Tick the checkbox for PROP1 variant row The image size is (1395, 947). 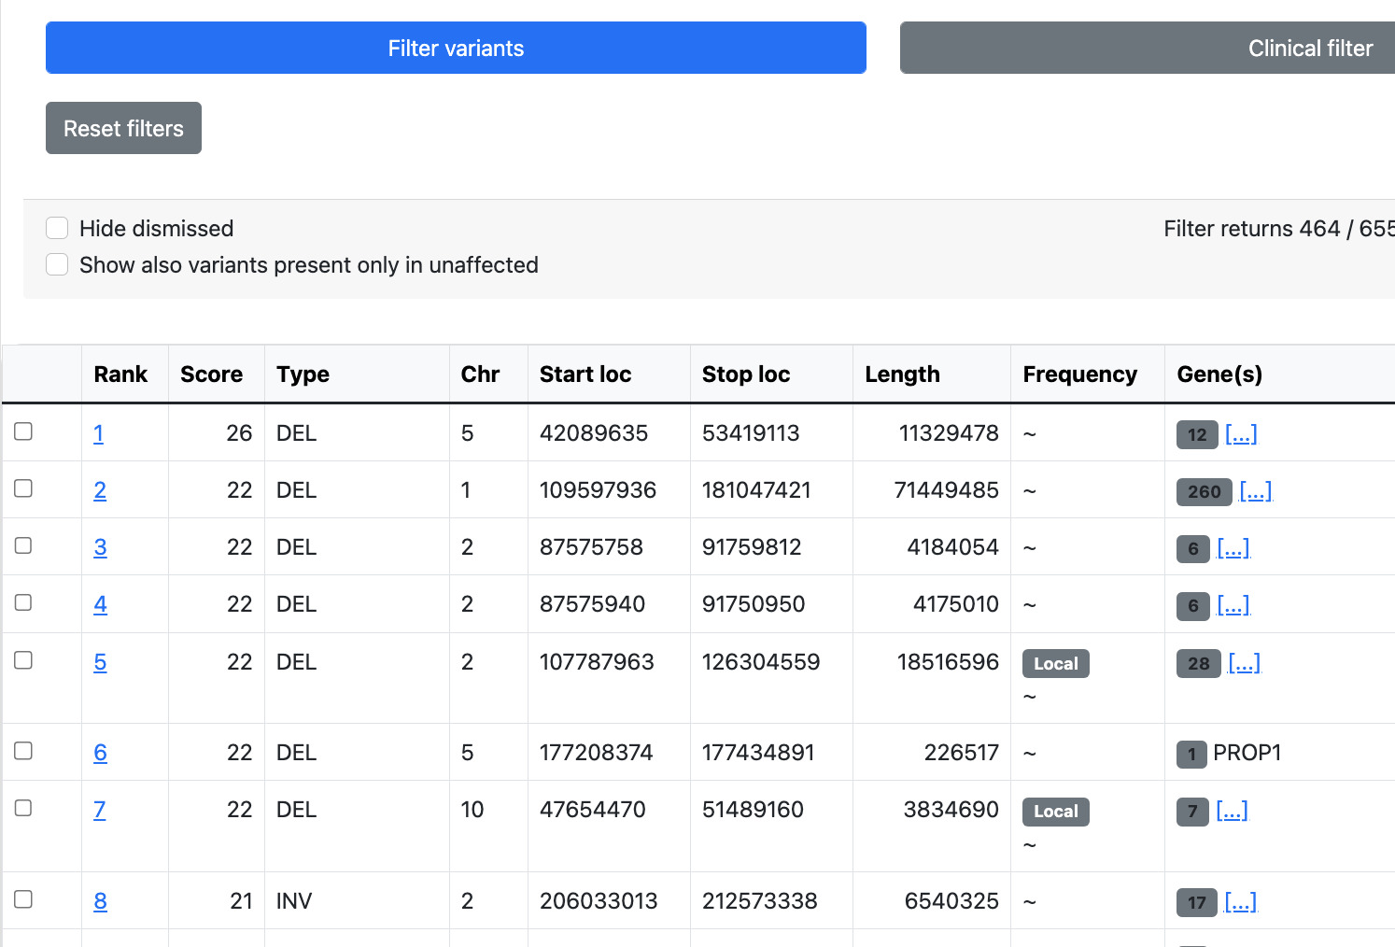23,750
